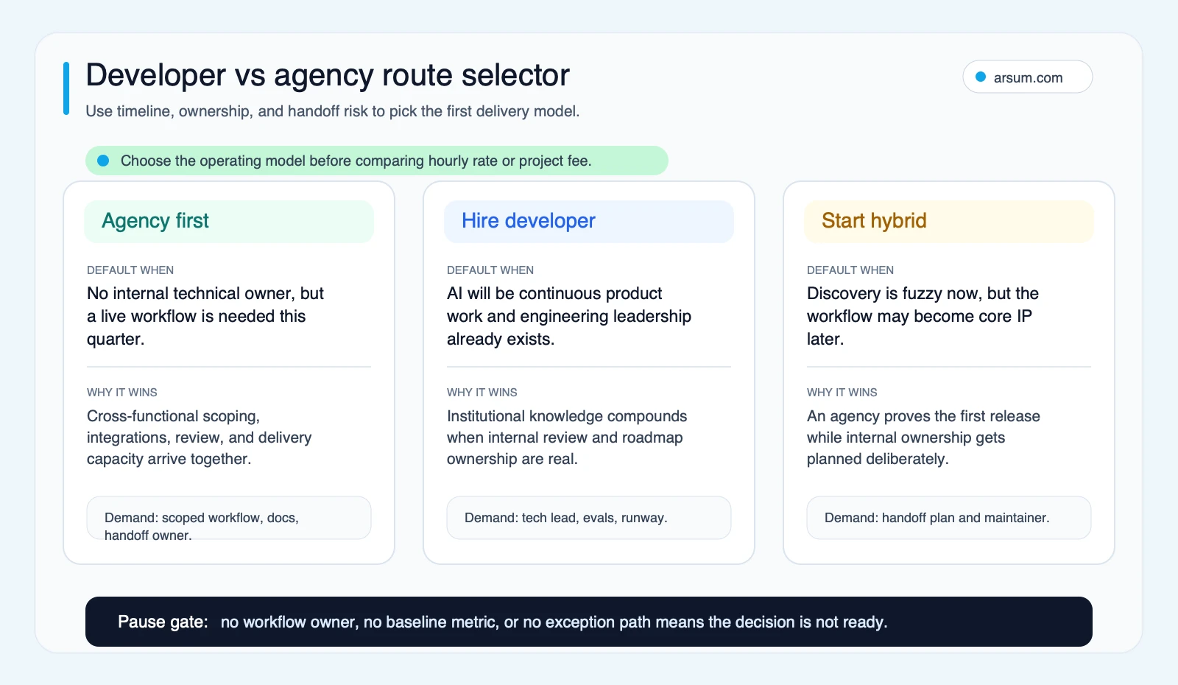Image resolution: width=1178 pixels, height=685 pixels.
Task: Click the blue dot in green banner
Action: [x=104, y=161]
